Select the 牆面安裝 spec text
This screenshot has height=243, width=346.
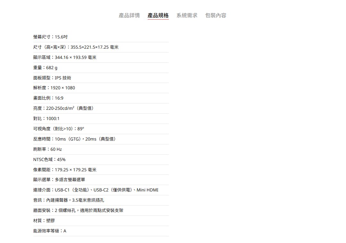78,211
